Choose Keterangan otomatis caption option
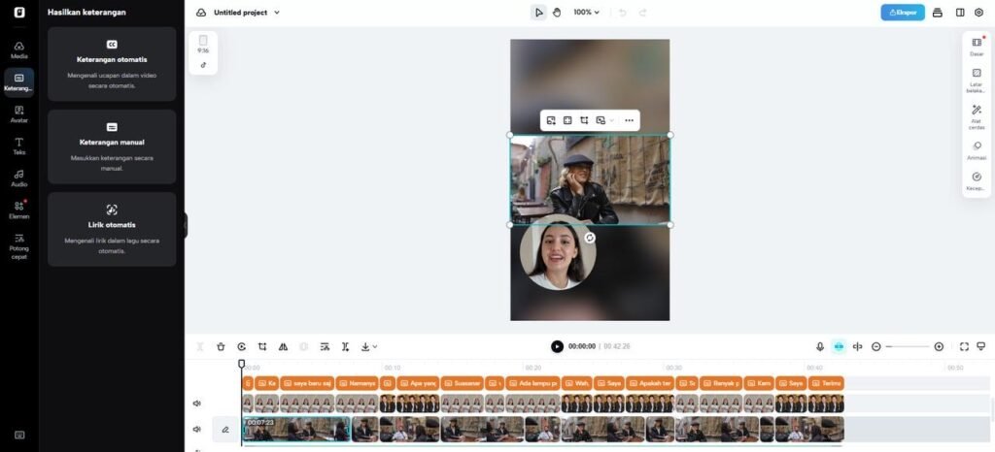The image size is (995, 452). point(112,64)
